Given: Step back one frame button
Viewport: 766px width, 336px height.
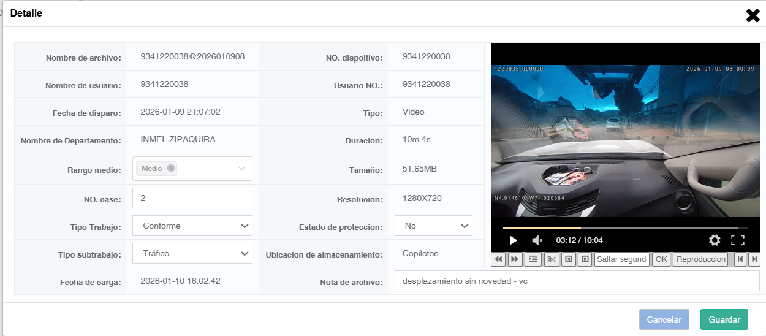Looking at the screenshot, I should 569,259.
